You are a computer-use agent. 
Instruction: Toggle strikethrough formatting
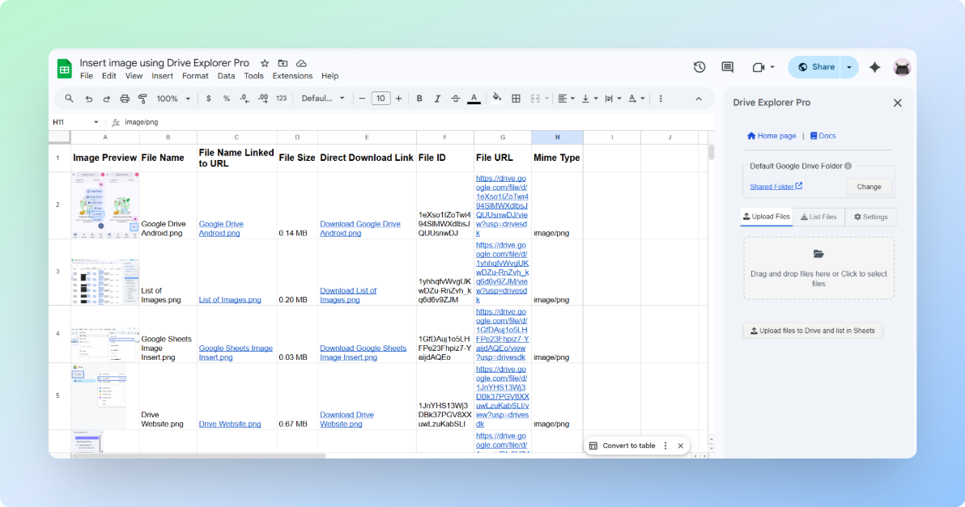tap(455, 98)
